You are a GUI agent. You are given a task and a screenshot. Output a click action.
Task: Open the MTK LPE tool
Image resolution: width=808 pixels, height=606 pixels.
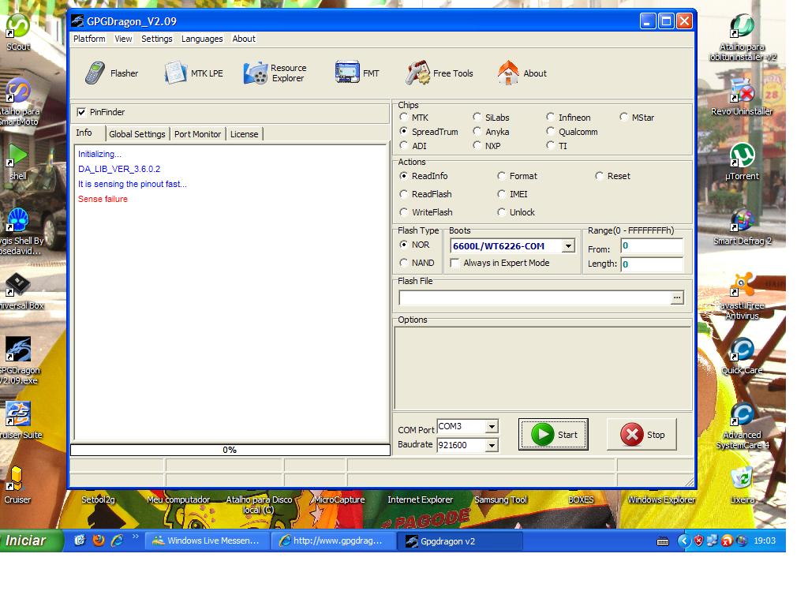click(x=194, y=73)
